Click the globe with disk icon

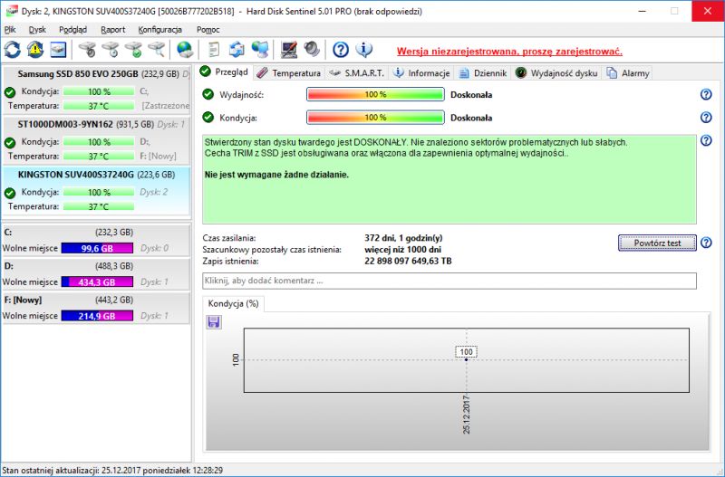(185, 50)
